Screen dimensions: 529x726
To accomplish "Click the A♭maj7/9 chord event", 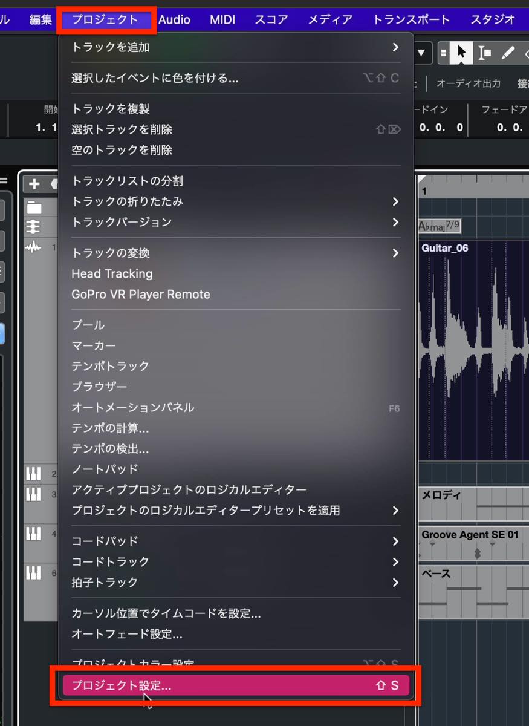I will [439, 226].
